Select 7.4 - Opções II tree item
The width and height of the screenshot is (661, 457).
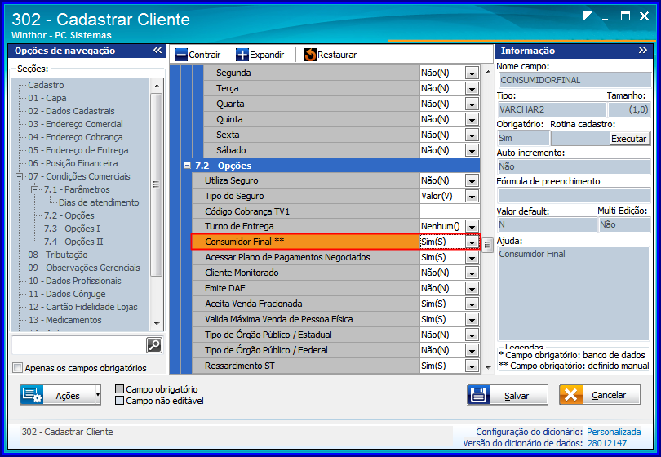tap(73, 242)
